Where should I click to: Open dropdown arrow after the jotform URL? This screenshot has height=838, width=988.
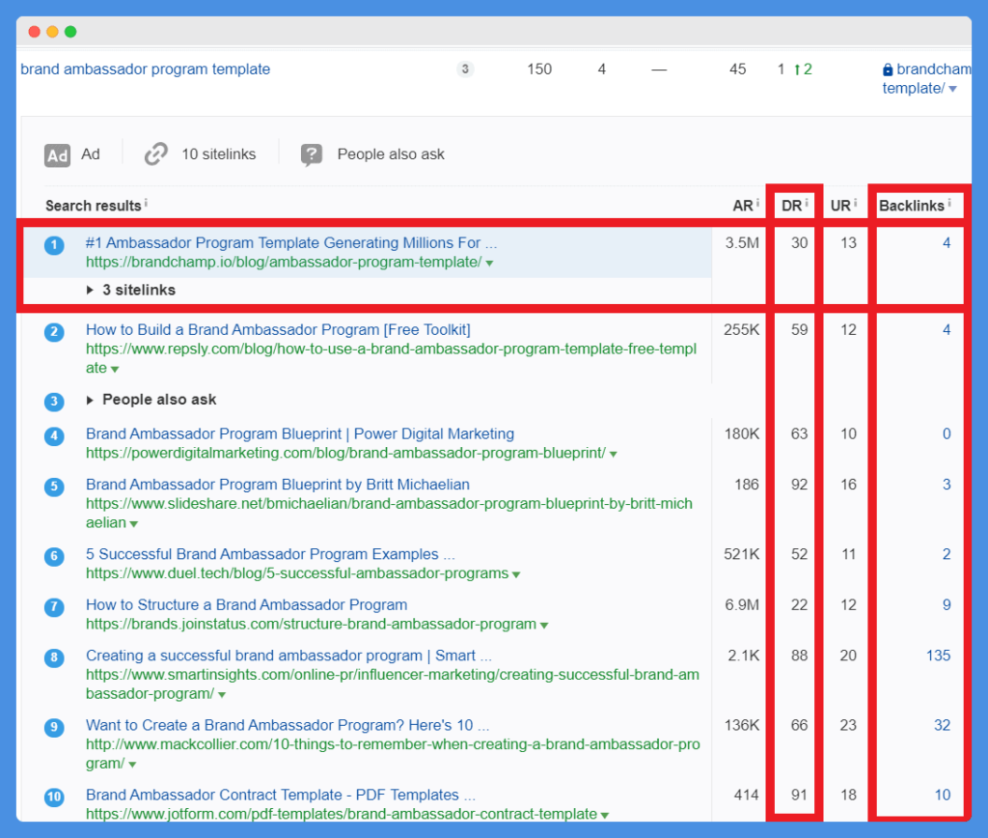click(605, 815)
